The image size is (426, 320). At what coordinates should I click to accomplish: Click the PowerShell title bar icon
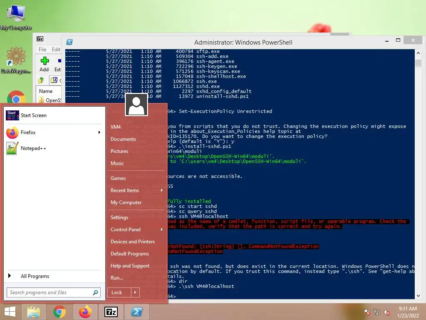coord(69,42)
